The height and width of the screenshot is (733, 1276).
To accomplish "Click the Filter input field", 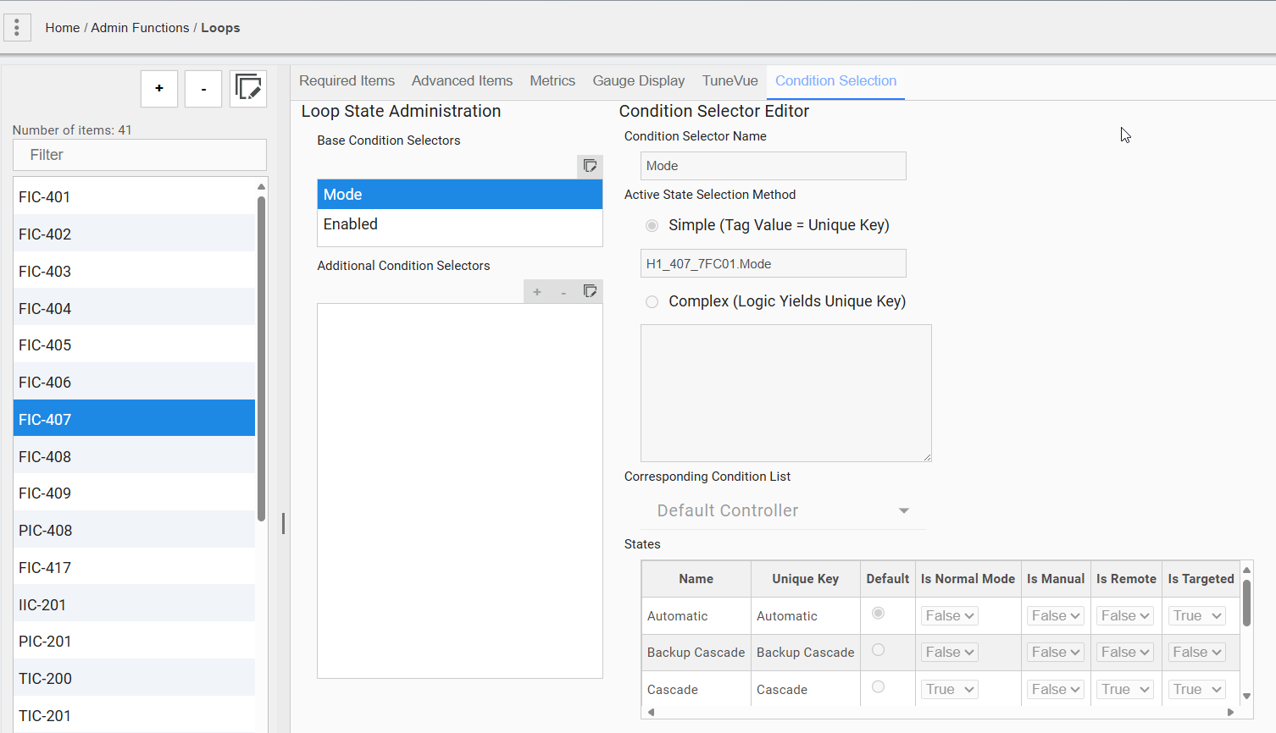I will (140, 155).
